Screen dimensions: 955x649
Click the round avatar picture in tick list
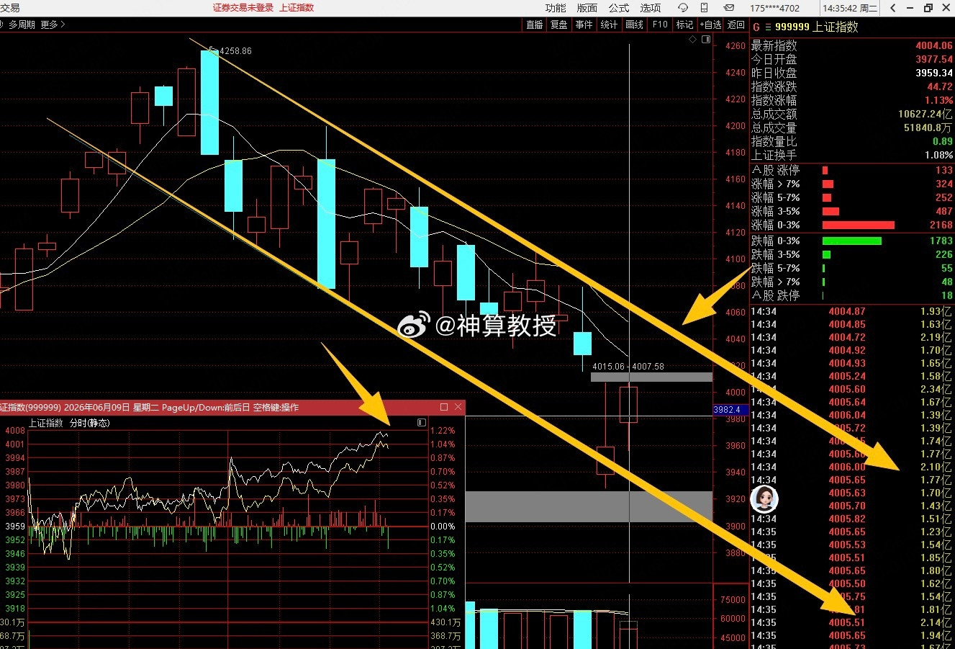tap(764, 498)
